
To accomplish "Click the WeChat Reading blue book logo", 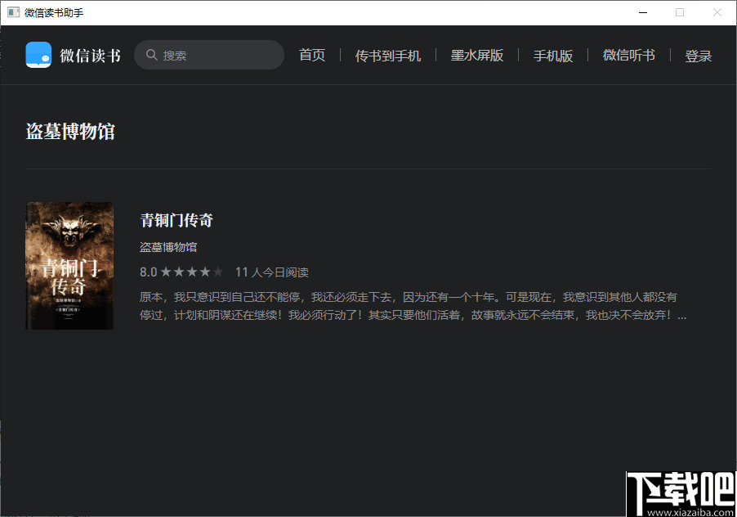I will [38, 55].
